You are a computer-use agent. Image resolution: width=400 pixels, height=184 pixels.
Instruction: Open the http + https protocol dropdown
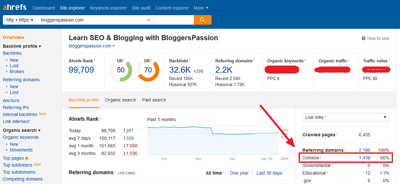20,20
